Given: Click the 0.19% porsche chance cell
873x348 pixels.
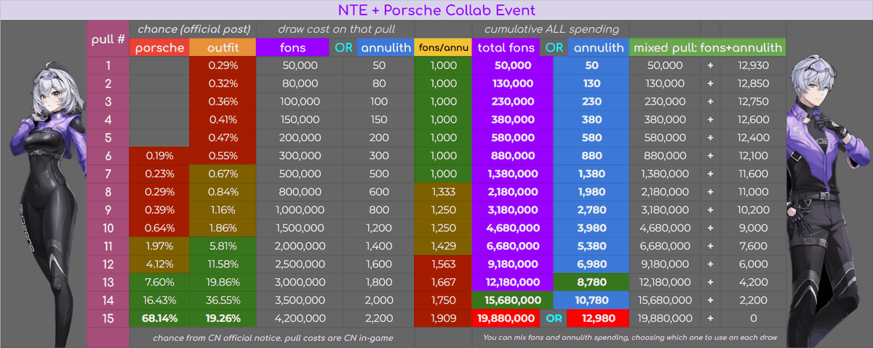Looking at the screenshot, I should click(x=159, y=155).
